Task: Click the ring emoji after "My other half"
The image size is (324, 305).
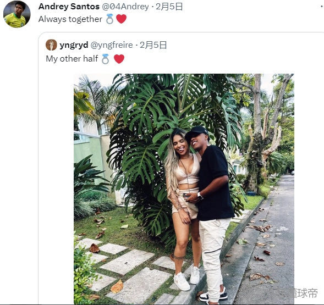Action: tap(106, 59)
